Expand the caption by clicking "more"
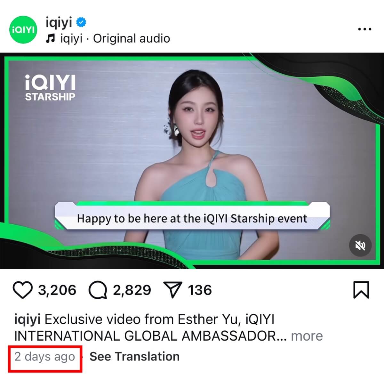Screen dimensions: 384x388 [x=307, y=336]
